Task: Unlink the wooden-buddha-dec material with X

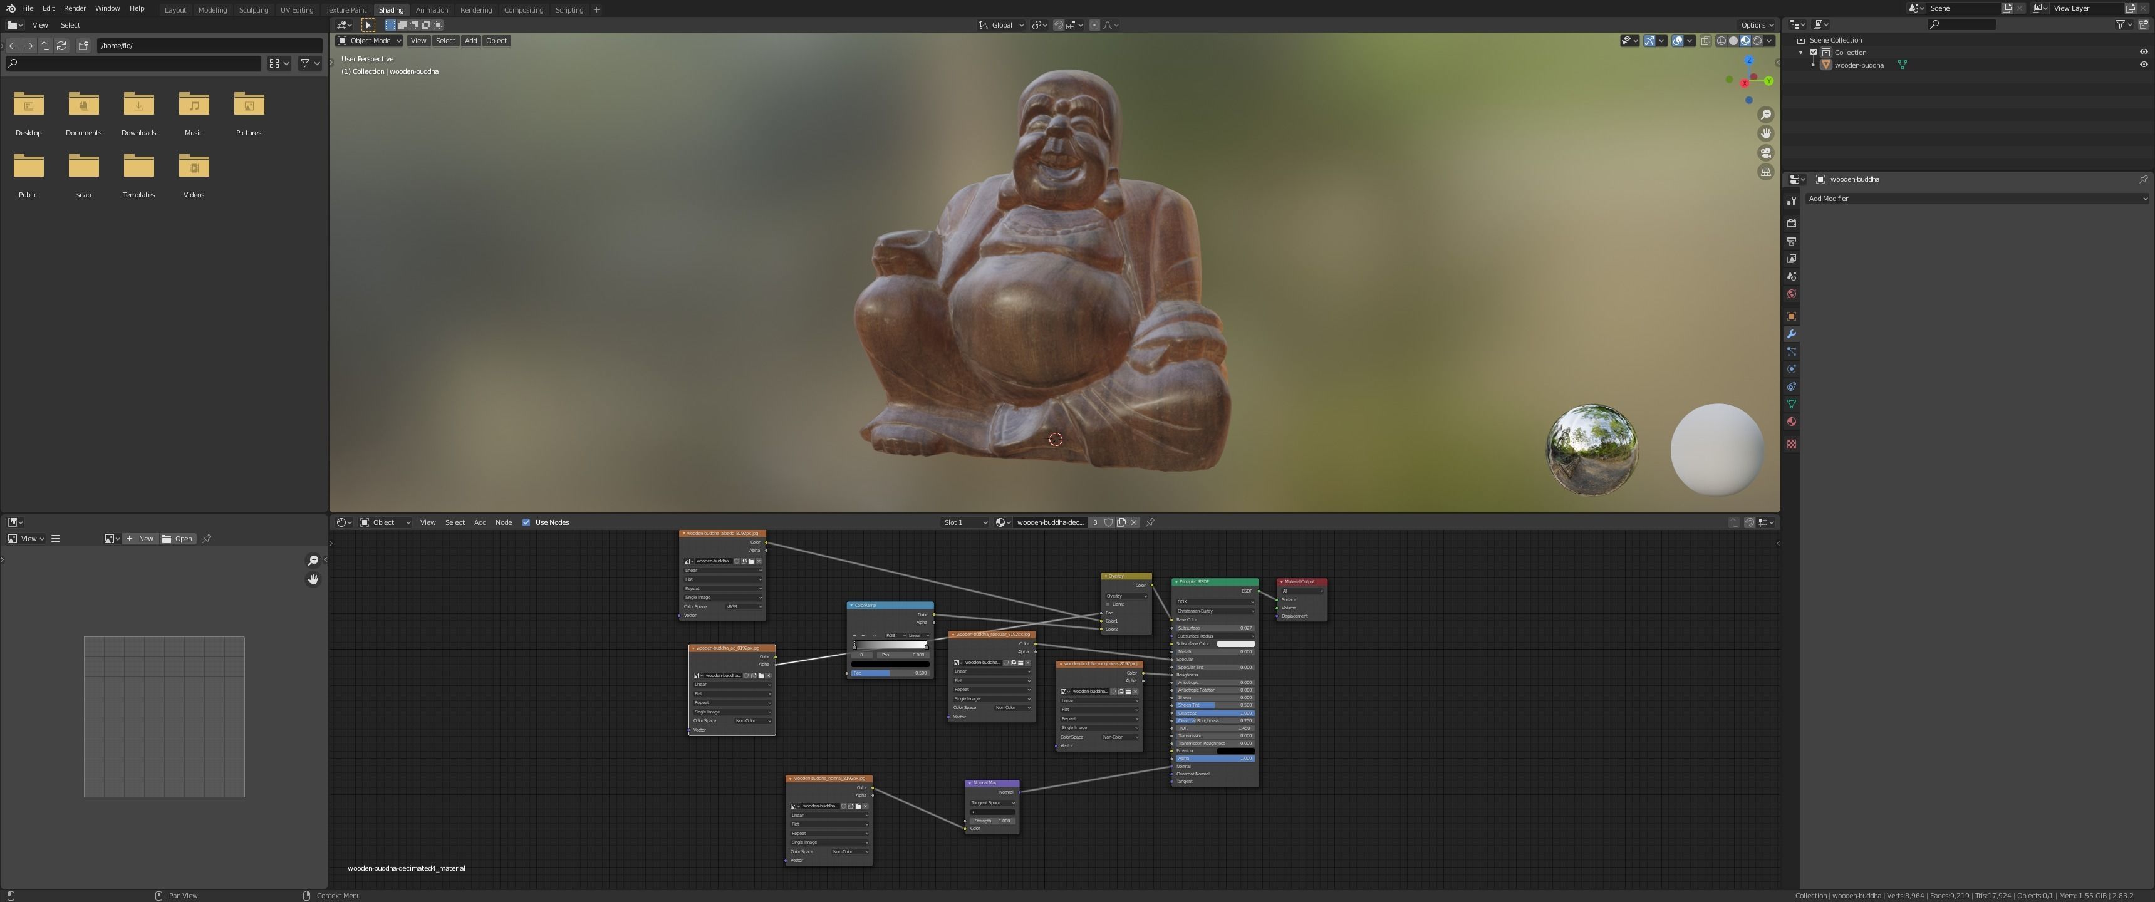Action: tap(1133, 522)
